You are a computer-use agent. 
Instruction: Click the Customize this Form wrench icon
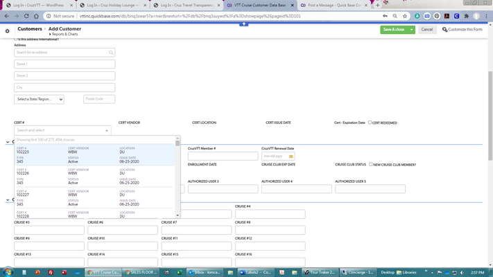tap(445, 30)
